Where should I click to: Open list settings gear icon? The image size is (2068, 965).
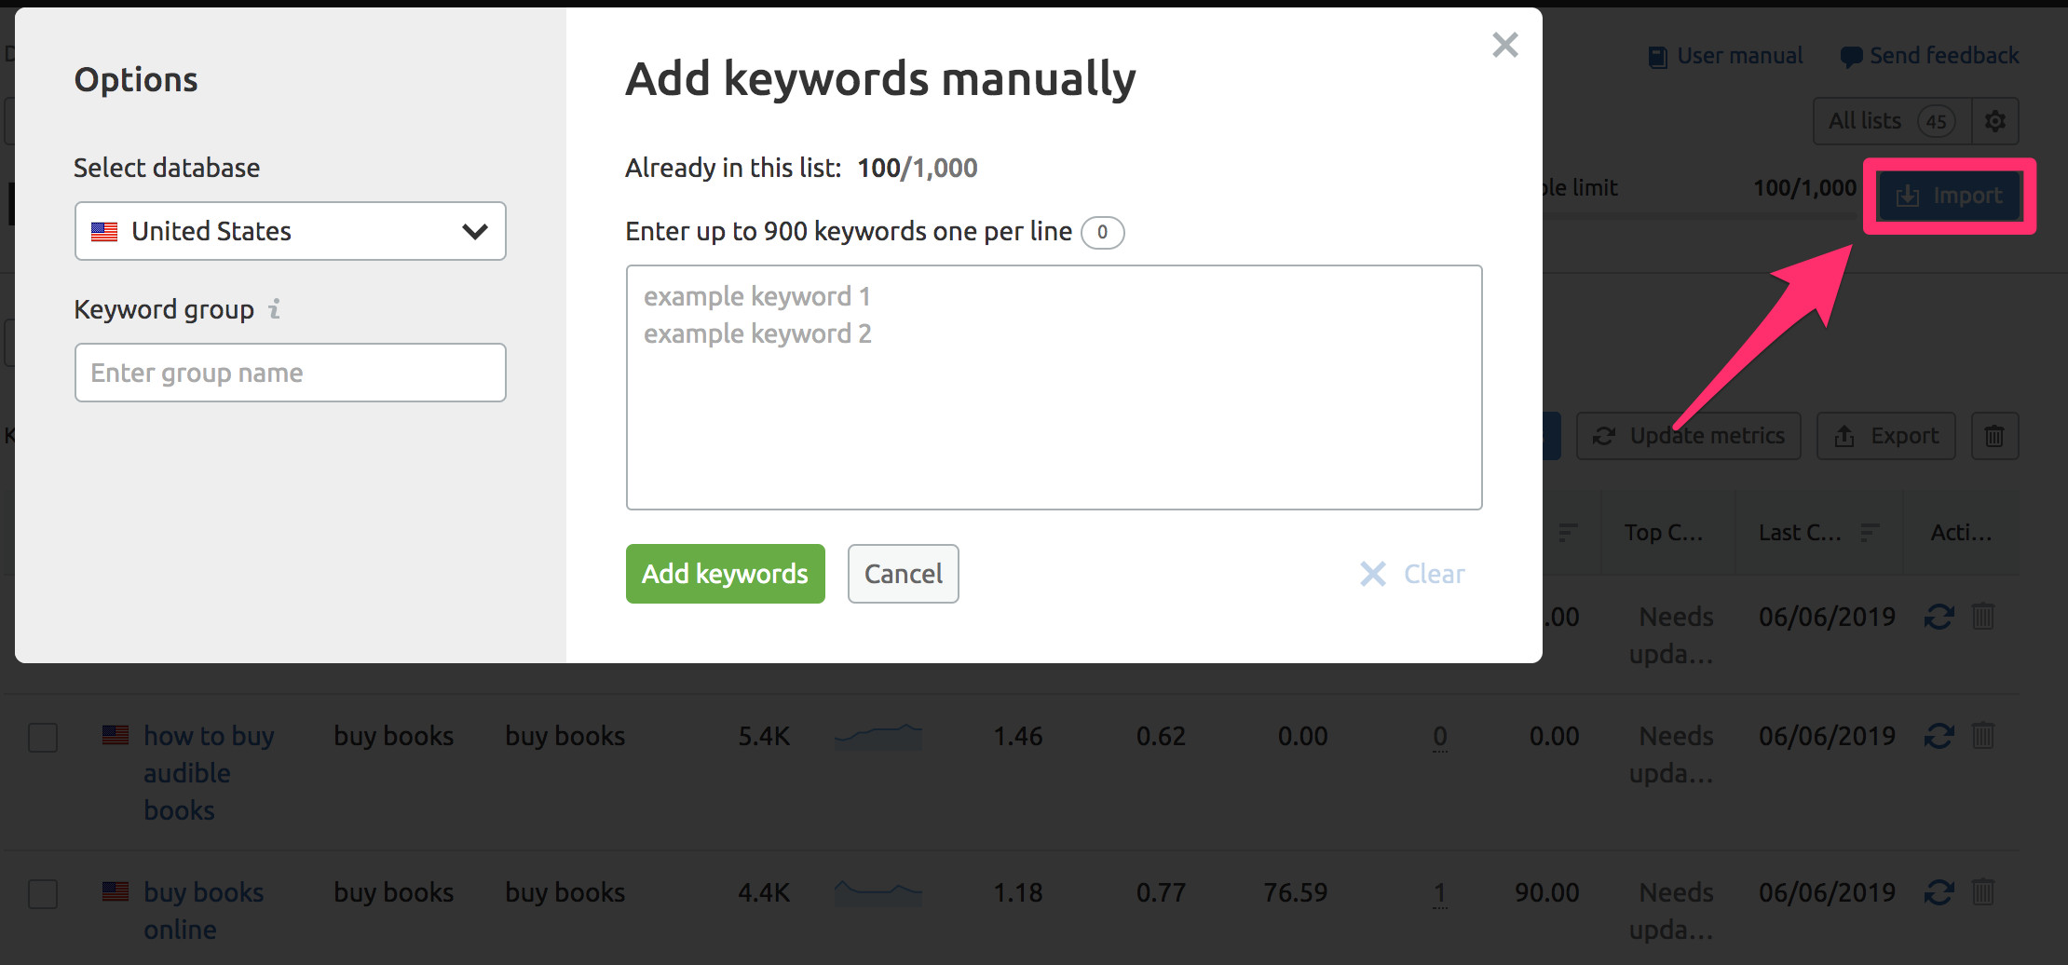coord(1994,121)
